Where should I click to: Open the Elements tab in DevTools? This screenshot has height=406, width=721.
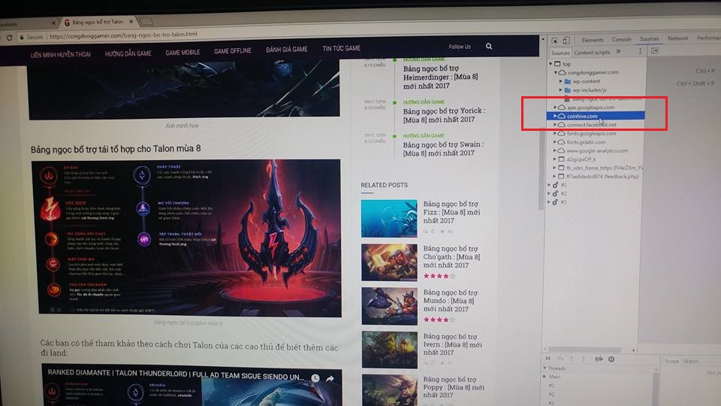pos(593,40)
